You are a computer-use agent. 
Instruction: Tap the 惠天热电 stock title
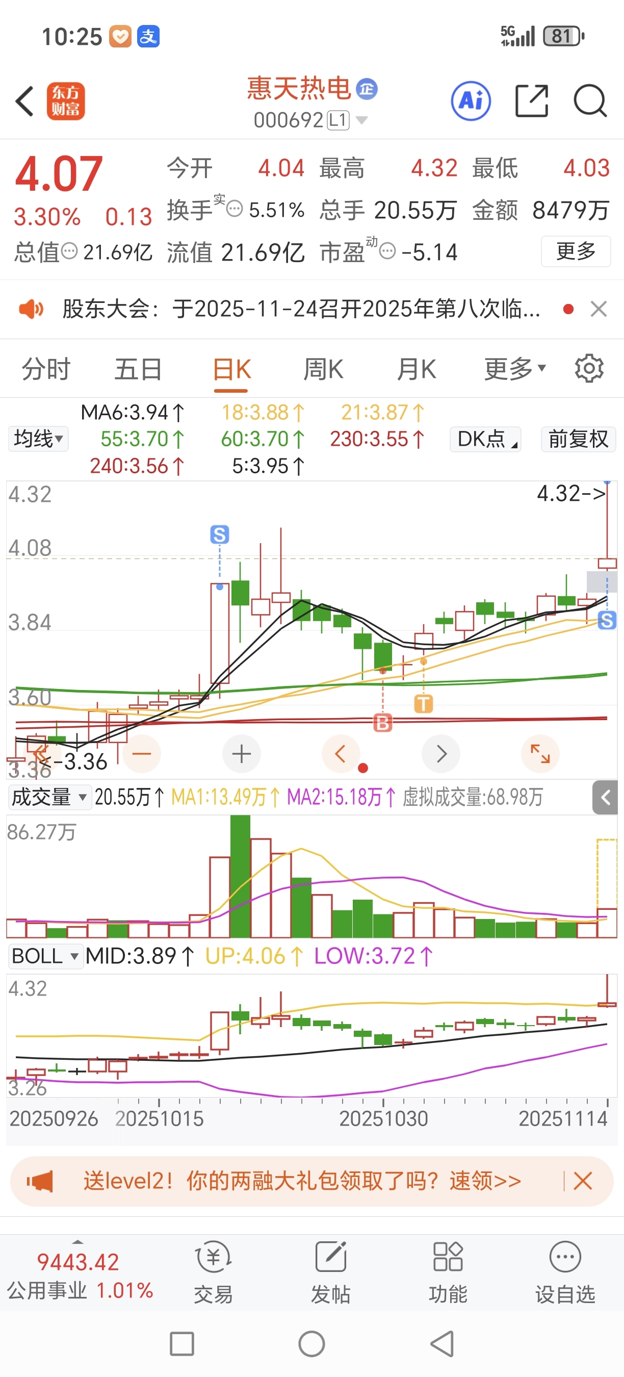coord(299,88)
